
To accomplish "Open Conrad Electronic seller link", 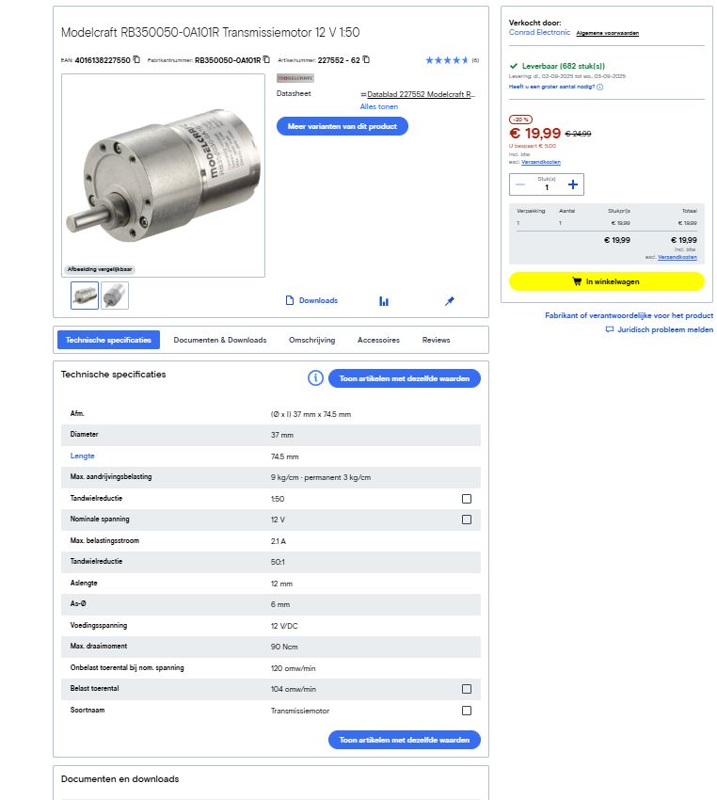I will coord(539,32).
